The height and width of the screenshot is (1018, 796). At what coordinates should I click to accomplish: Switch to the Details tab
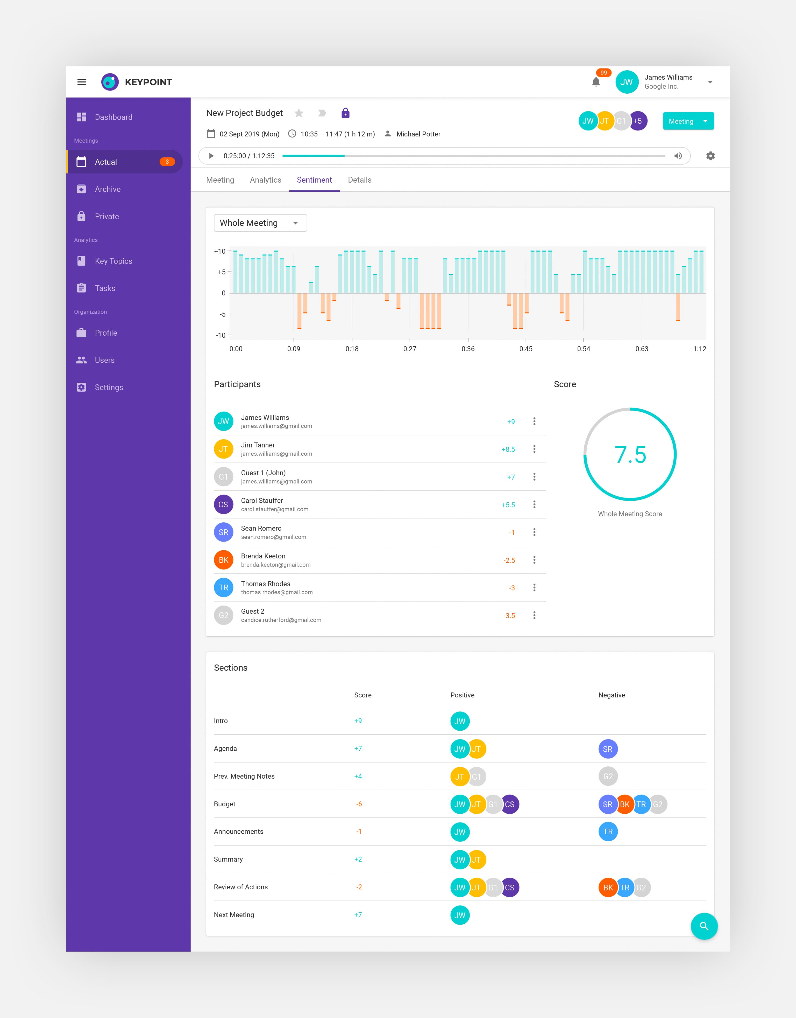point(359,180)
